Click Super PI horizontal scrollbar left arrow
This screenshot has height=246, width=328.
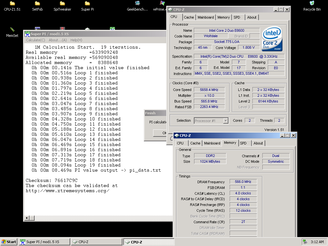point(27,218)
